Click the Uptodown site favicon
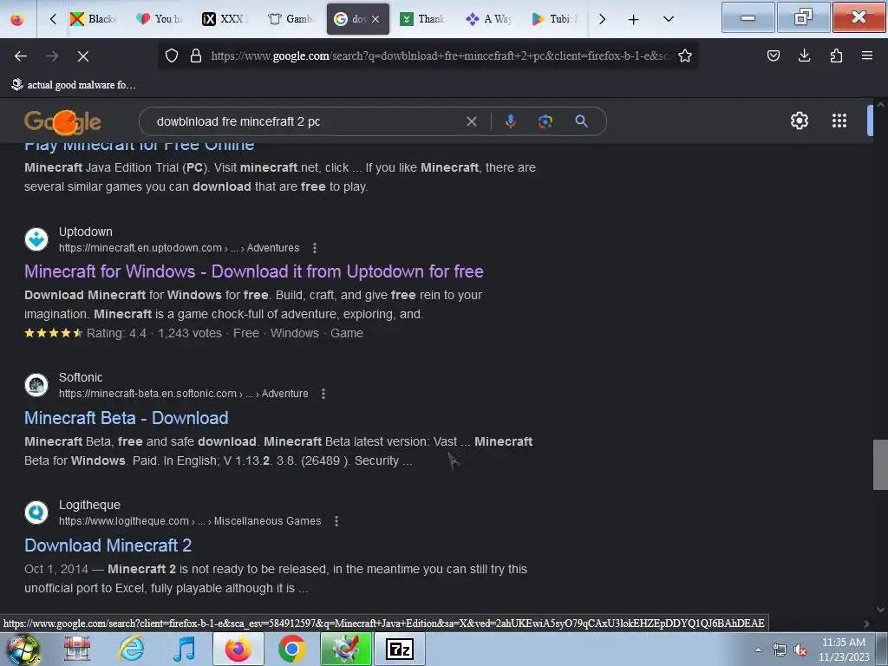 coord(36,239)
